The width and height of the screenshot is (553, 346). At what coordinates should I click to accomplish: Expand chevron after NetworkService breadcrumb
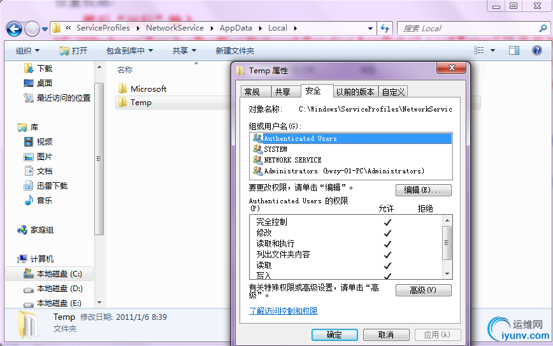point(212,28)
